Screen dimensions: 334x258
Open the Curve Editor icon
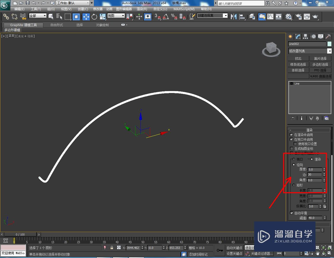point(270,17)
